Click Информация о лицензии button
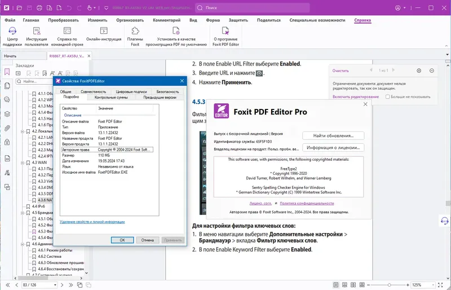 pos(333,147)
